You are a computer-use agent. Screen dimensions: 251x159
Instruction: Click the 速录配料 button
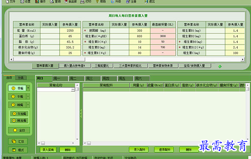(164, 150)
